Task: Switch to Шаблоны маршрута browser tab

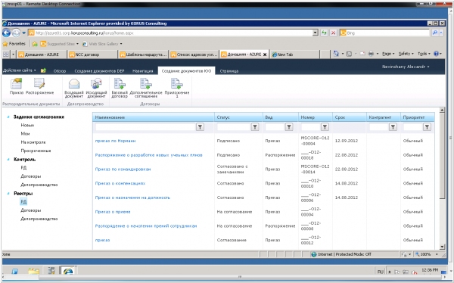Action: pos(143,54)
